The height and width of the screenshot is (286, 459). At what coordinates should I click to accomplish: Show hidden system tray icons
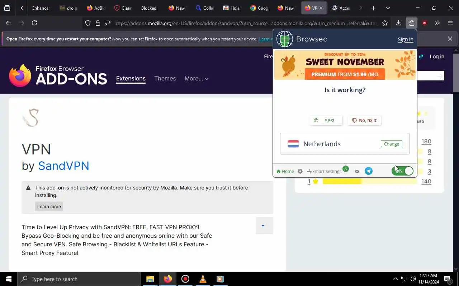pos(395,279)
